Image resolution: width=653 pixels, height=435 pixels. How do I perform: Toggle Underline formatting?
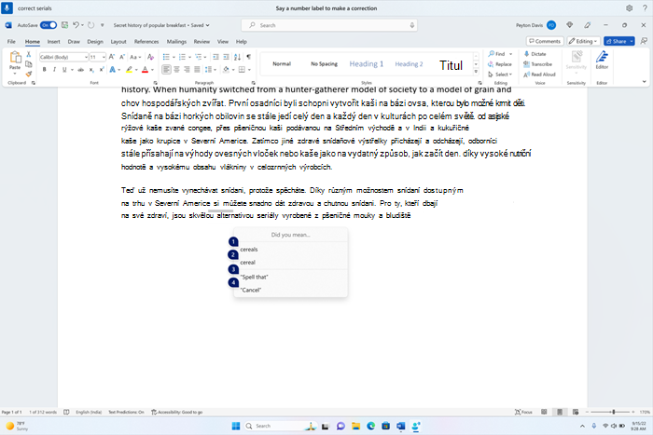coord(64,70)
